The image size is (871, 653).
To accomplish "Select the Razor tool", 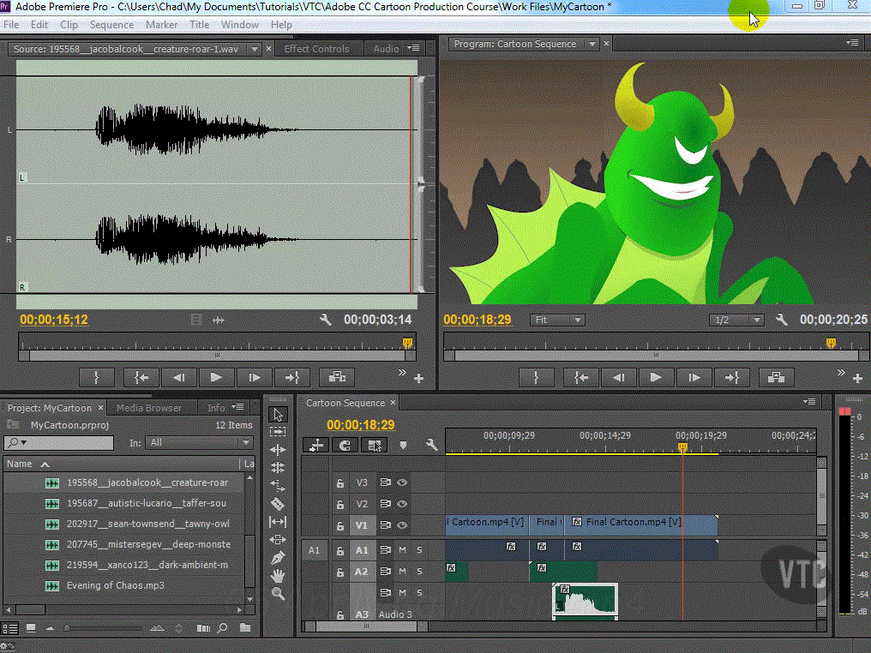I will point(278,504).
